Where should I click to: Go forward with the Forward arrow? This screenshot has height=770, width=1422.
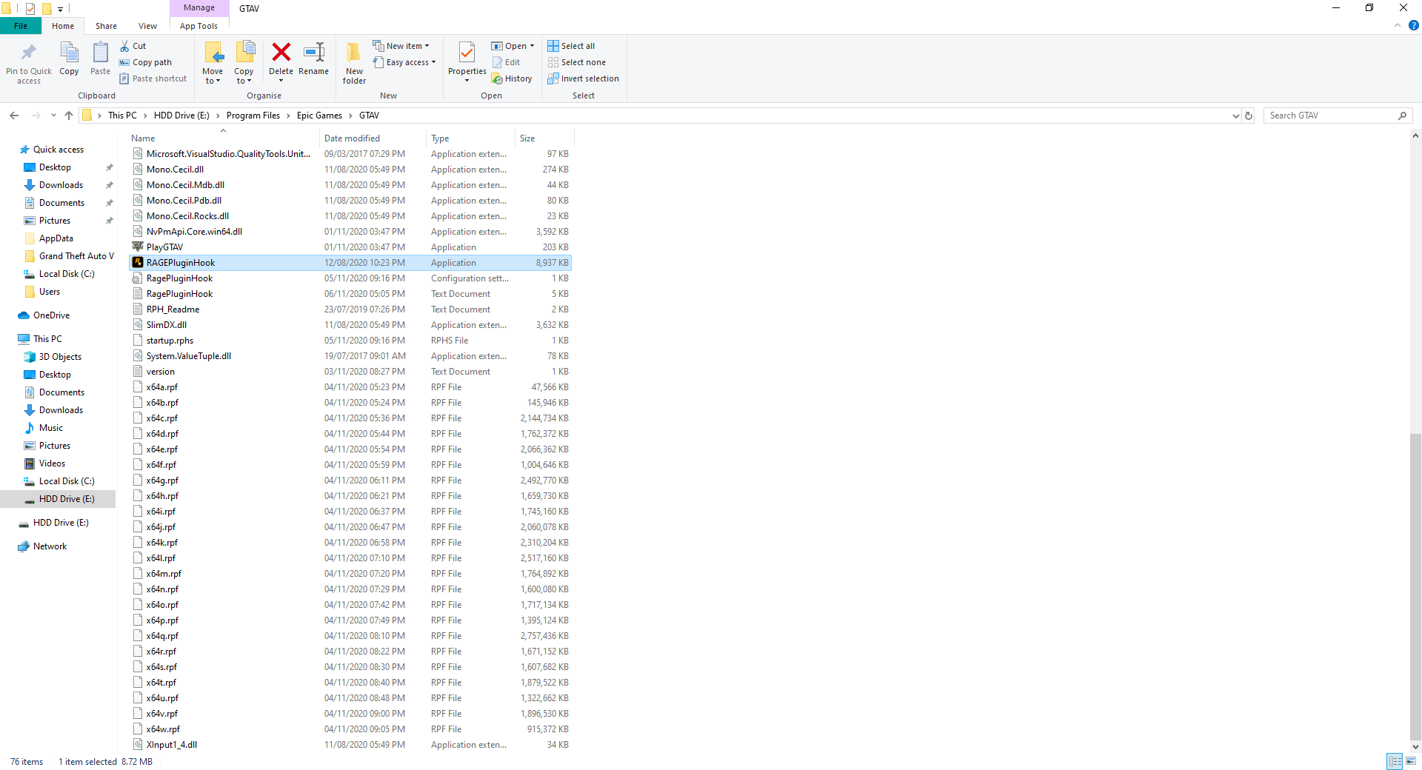[36, 115]
